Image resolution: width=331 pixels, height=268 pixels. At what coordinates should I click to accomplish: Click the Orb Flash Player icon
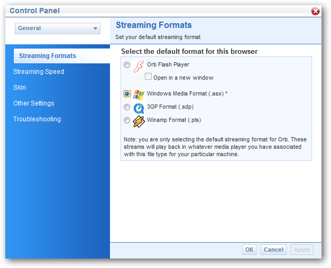(x=139, y=66)
